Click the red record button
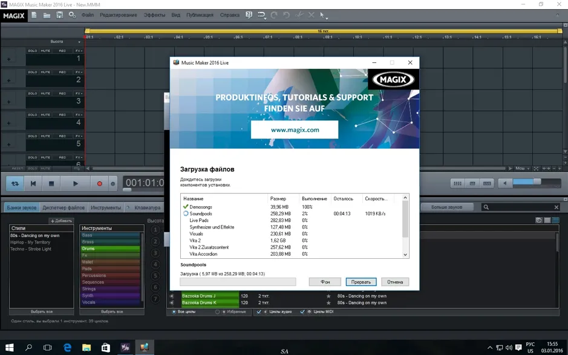568x355 pixels. [100, 184]
